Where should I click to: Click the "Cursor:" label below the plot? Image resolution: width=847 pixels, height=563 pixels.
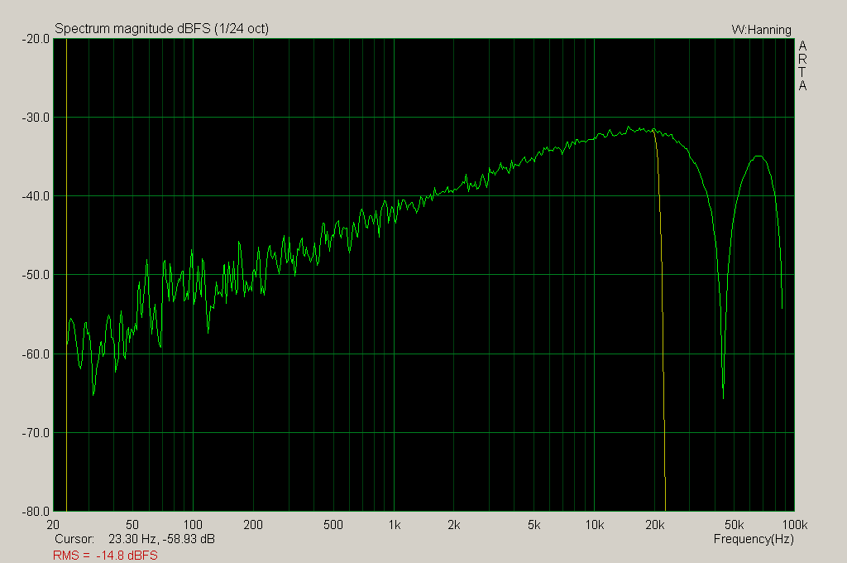74,539
